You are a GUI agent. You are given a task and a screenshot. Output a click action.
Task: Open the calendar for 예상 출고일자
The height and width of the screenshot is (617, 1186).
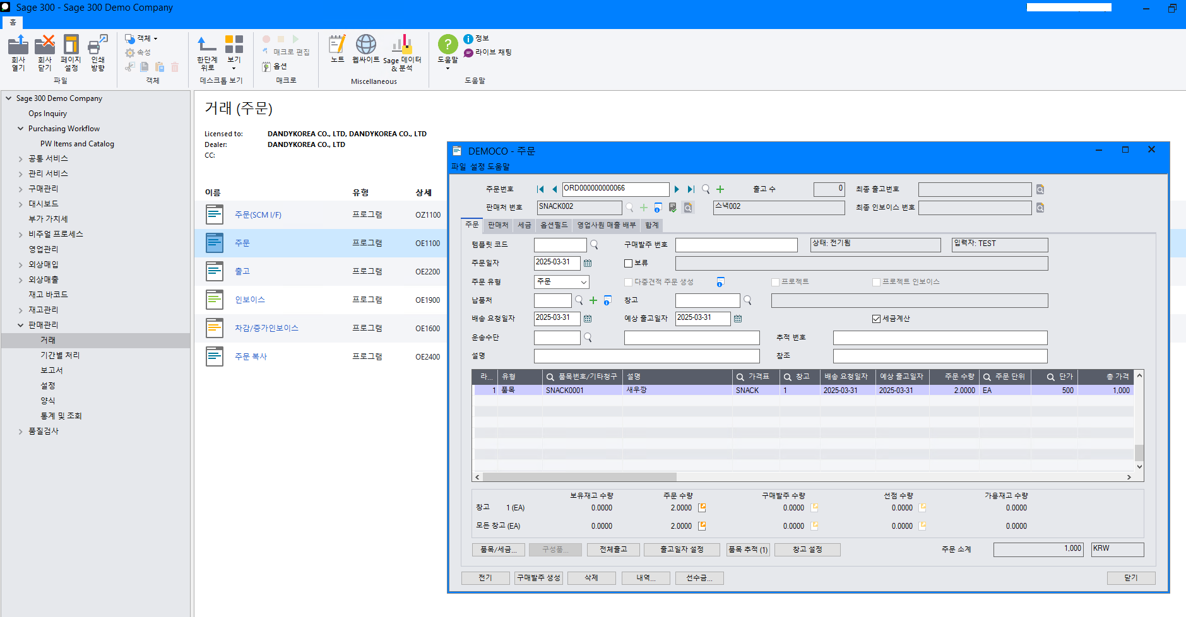(738, 319)
